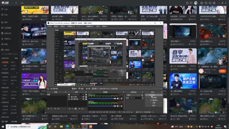Remove the selected scene with the minus icon
This screenshot has width=229, height=129.
pos(52,109)
